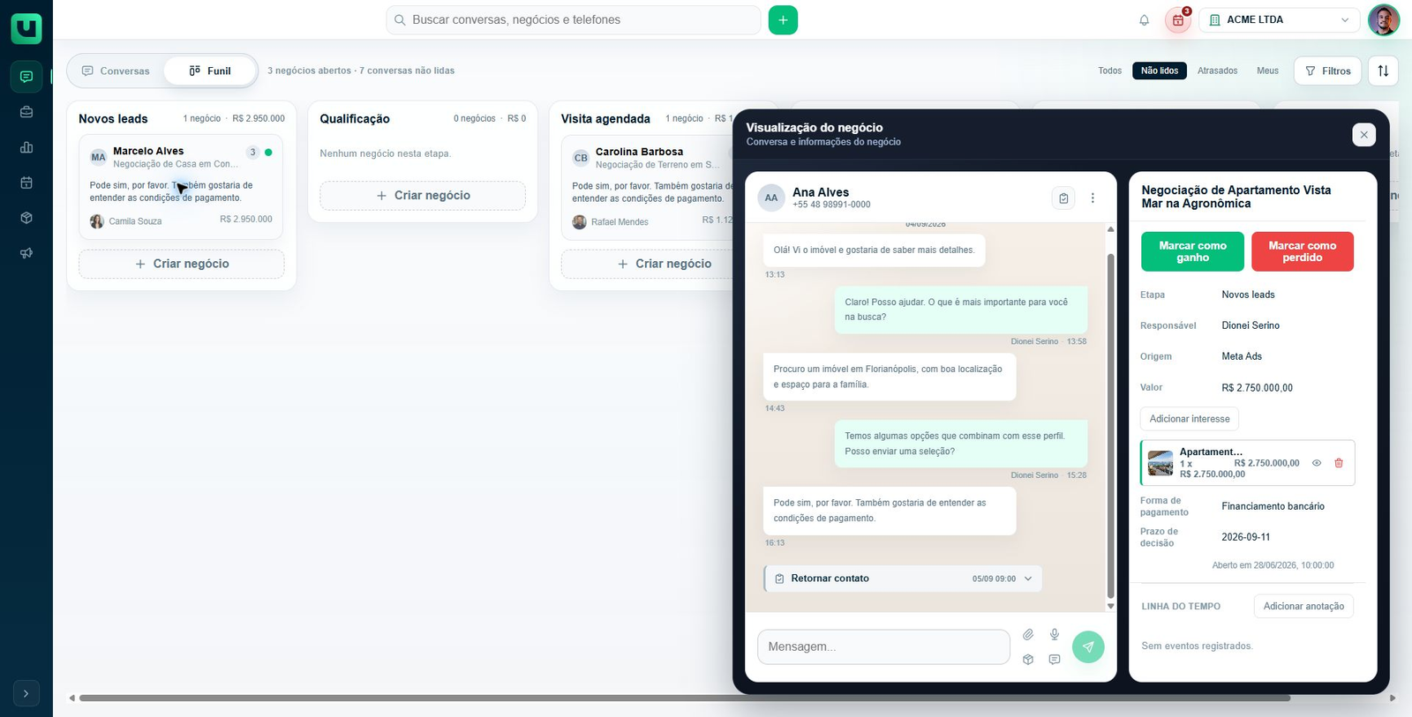The image size is (1412, 717).
Task: Click the Mensagem input field
Action: (x=883, y=646)
